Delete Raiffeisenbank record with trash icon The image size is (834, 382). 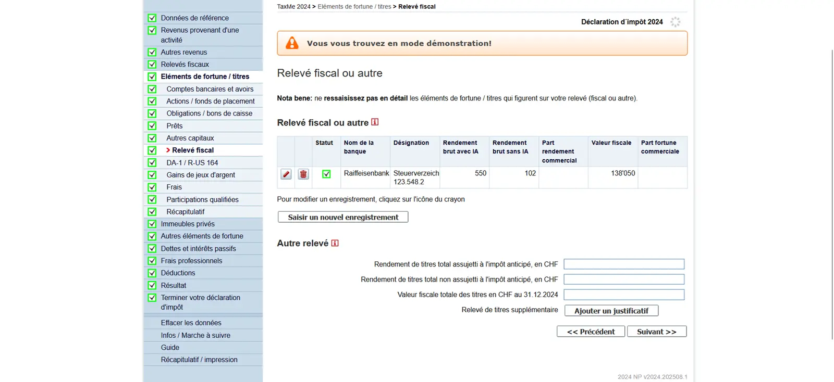303,174
